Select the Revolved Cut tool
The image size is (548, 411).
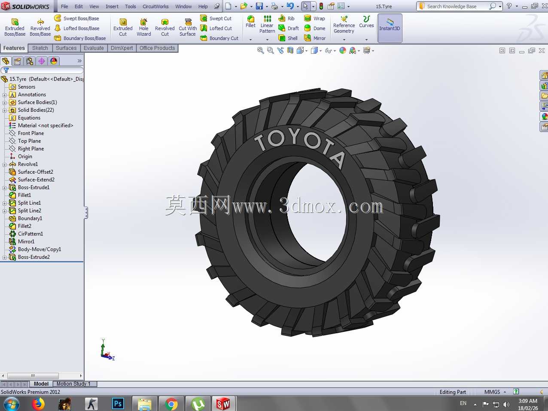point(165,28)
